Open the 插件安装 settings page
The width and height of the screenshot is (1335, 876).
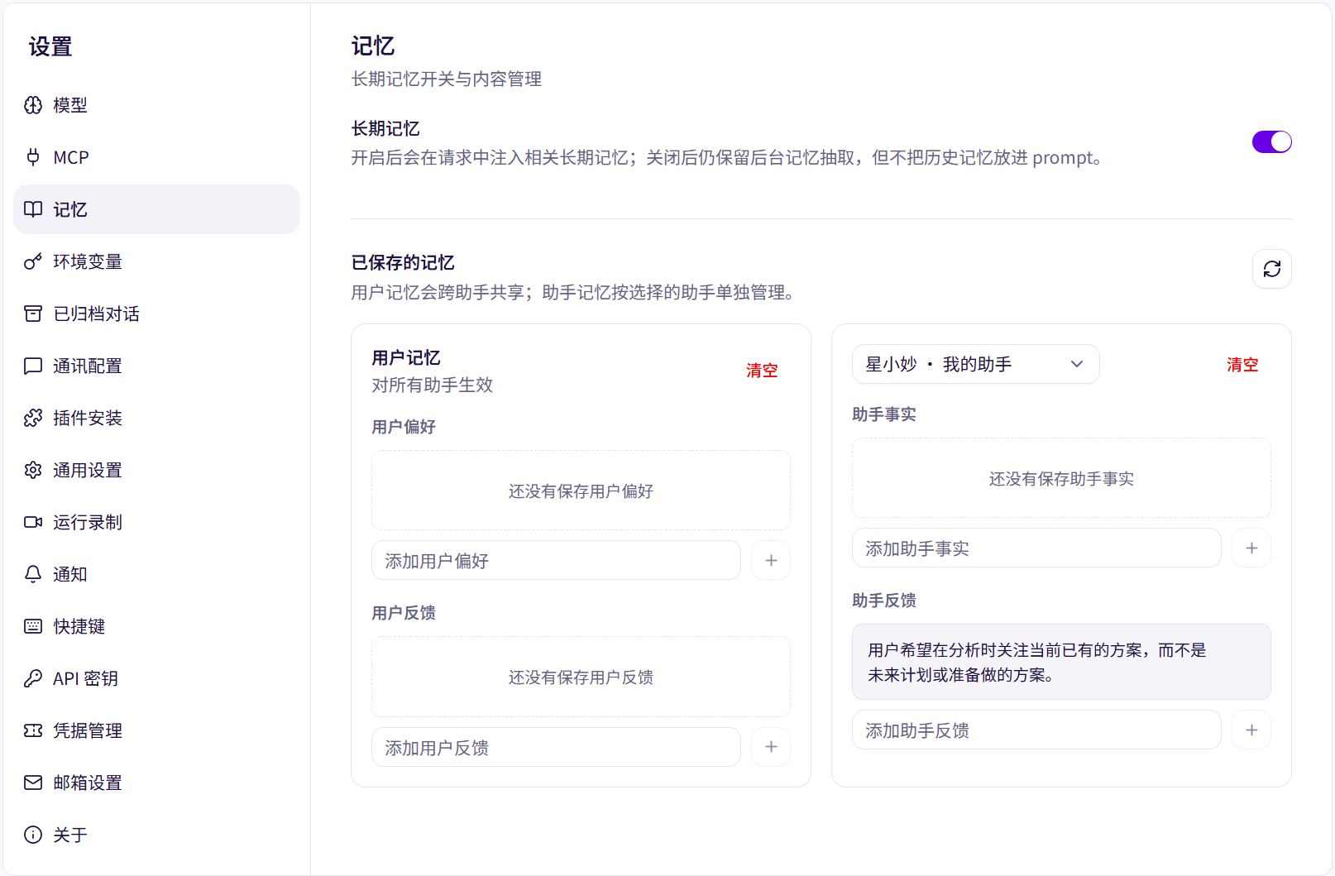point(156,418)
